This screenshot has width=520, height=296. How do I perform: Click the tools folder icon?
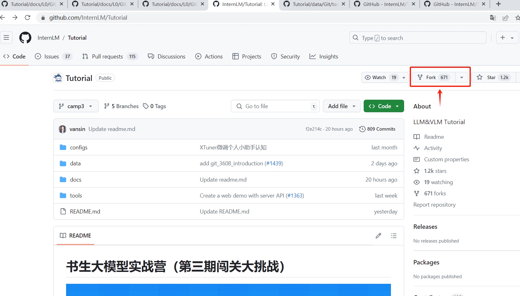(x=63, y=195)
